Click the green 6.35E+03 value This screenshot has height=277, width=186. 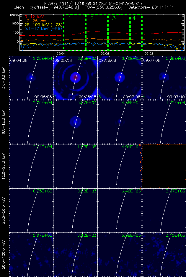click(x=43, y=191)
